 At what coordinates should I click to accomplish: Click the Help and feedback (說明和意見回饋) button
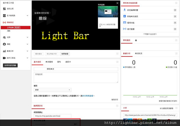click(x=10, y=66)
